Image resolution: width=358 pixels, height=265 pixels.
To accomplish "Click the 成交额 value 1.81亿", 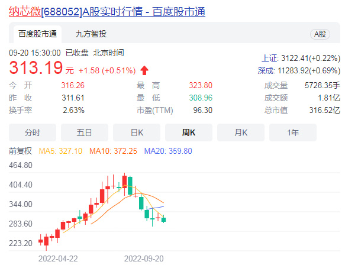I will [x=329, y=98].
